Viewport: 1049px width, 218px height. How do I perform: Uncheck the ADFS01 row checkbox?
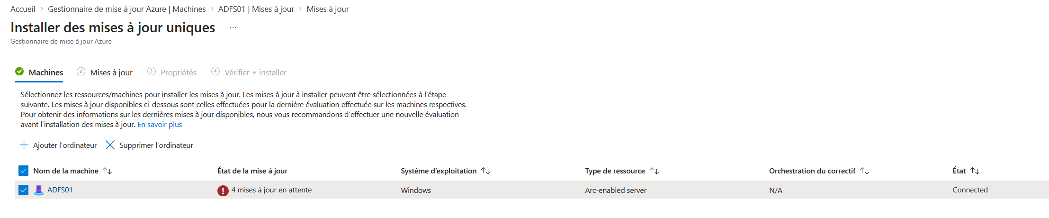(x=23, y=190)
